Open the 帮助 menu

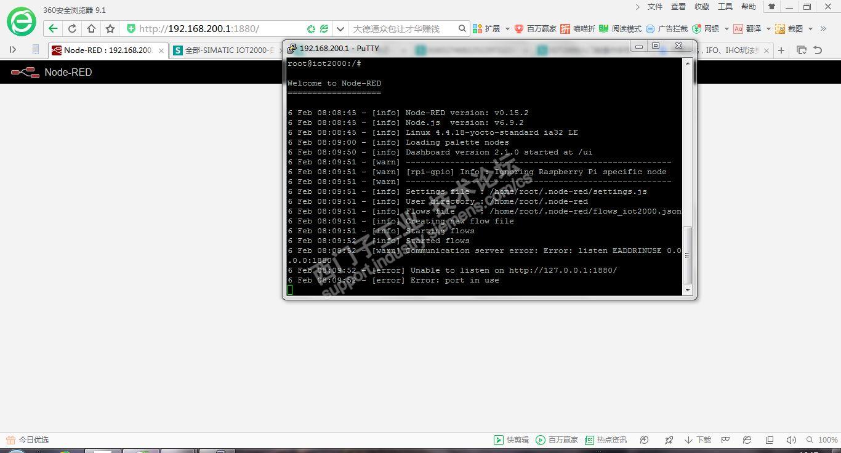point(749,7)
